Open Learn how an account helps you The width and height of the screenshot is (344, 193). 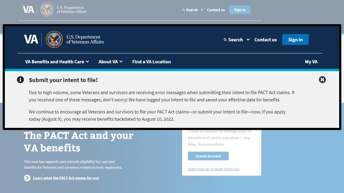tap(214, 169)
